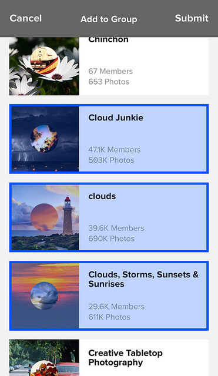The width and height of the screenshot is (218, 376).
Task: Tap the Cancel button
Action: [x=26, y=18]
